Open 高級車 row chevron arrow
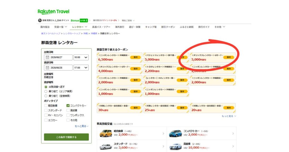Screen dimensions: 289x152 [233, 146]
